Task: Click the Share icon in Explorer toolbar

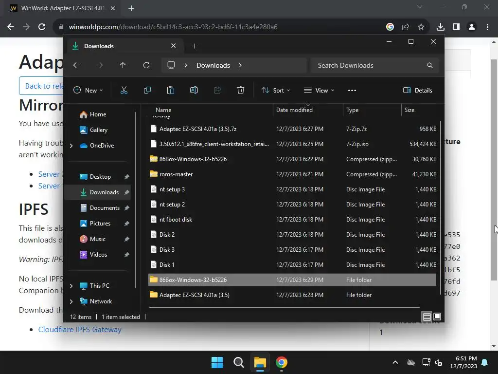Action: tap(217, 90)
